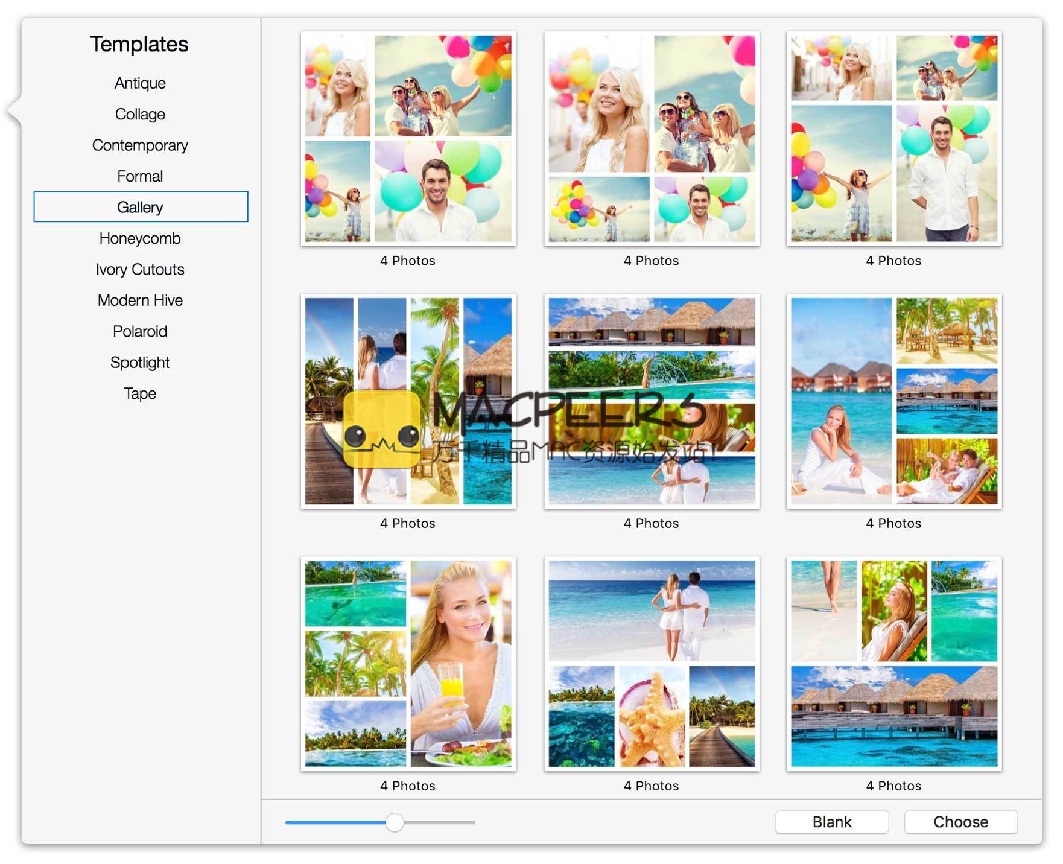
Task: Select first balloon template in top row
Action: [408, 138]
